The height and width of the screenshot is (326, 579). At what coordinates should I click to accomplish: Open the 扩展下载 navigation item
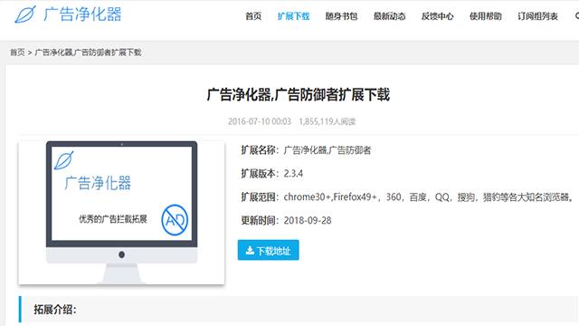click(x=293, y=16)
